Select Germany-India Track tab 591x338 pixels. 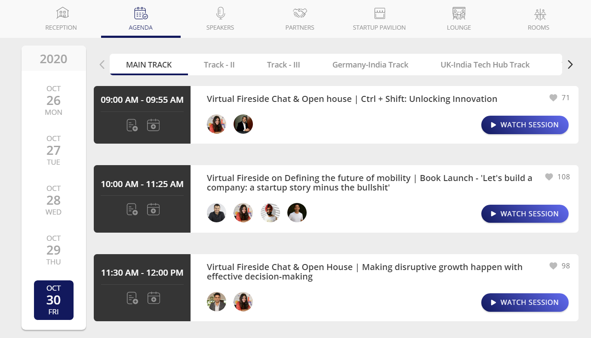coord(370,65)
